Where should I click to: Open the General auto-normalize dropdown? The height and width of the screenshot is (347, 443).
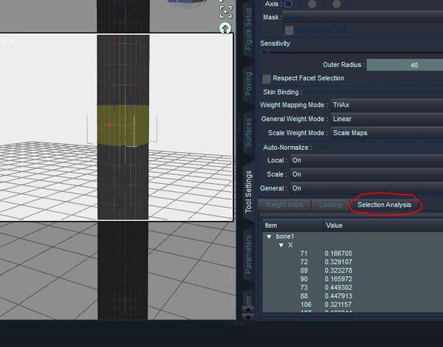366,188
